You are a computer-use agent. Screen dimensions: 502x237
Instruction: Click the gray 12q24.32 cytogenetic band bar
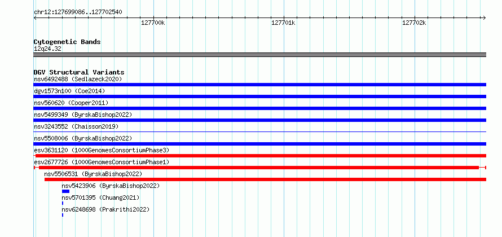coord(259,55)
